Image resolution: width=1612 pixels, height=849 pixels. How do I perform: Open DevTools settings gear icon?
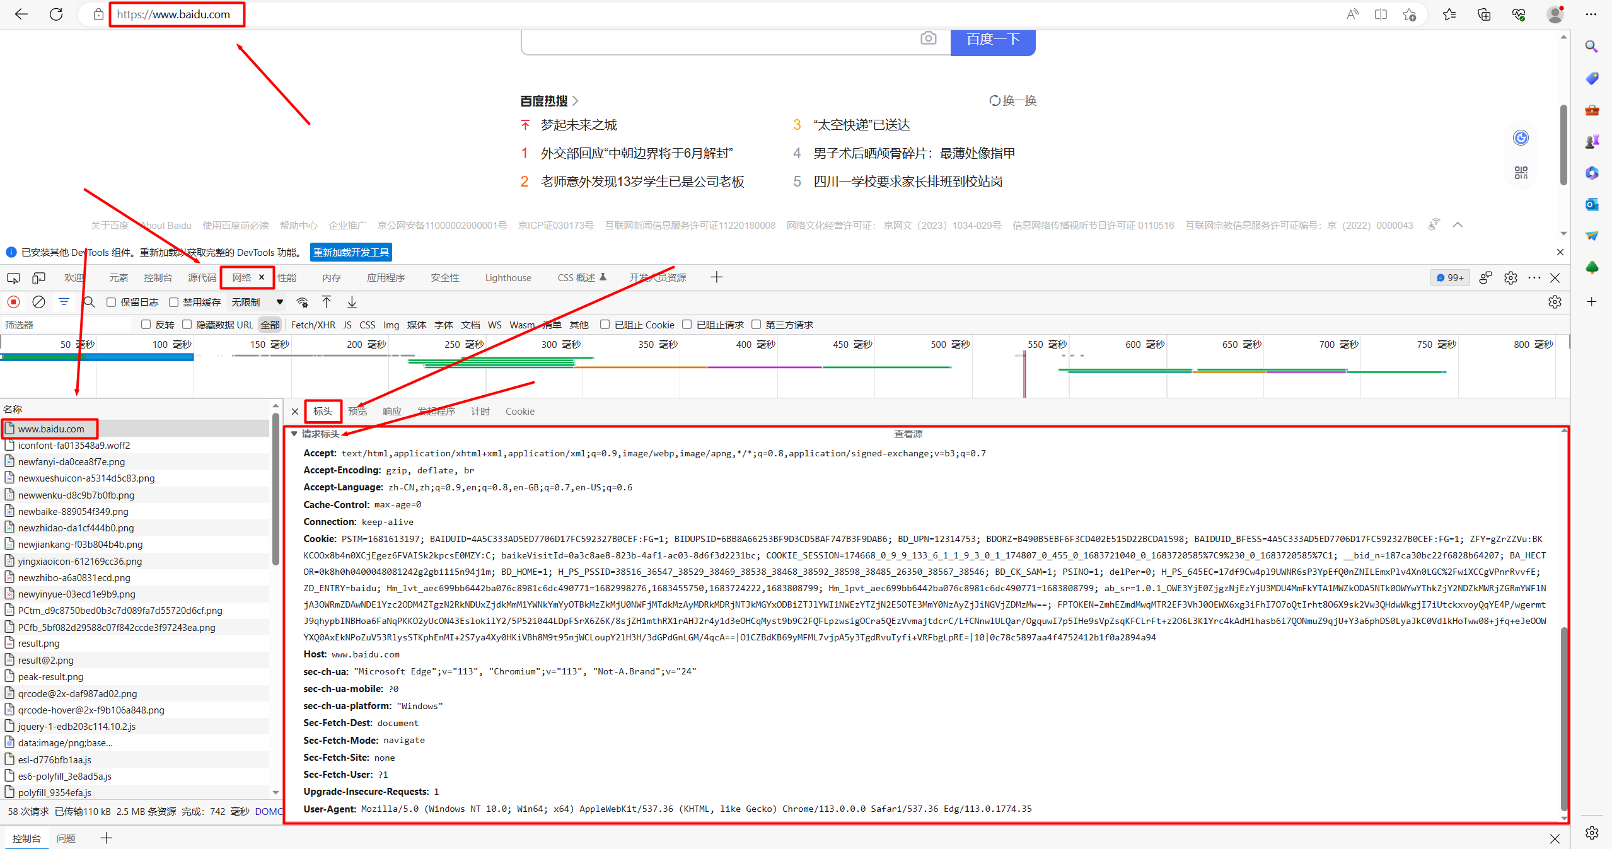[x=1511, y=278]
